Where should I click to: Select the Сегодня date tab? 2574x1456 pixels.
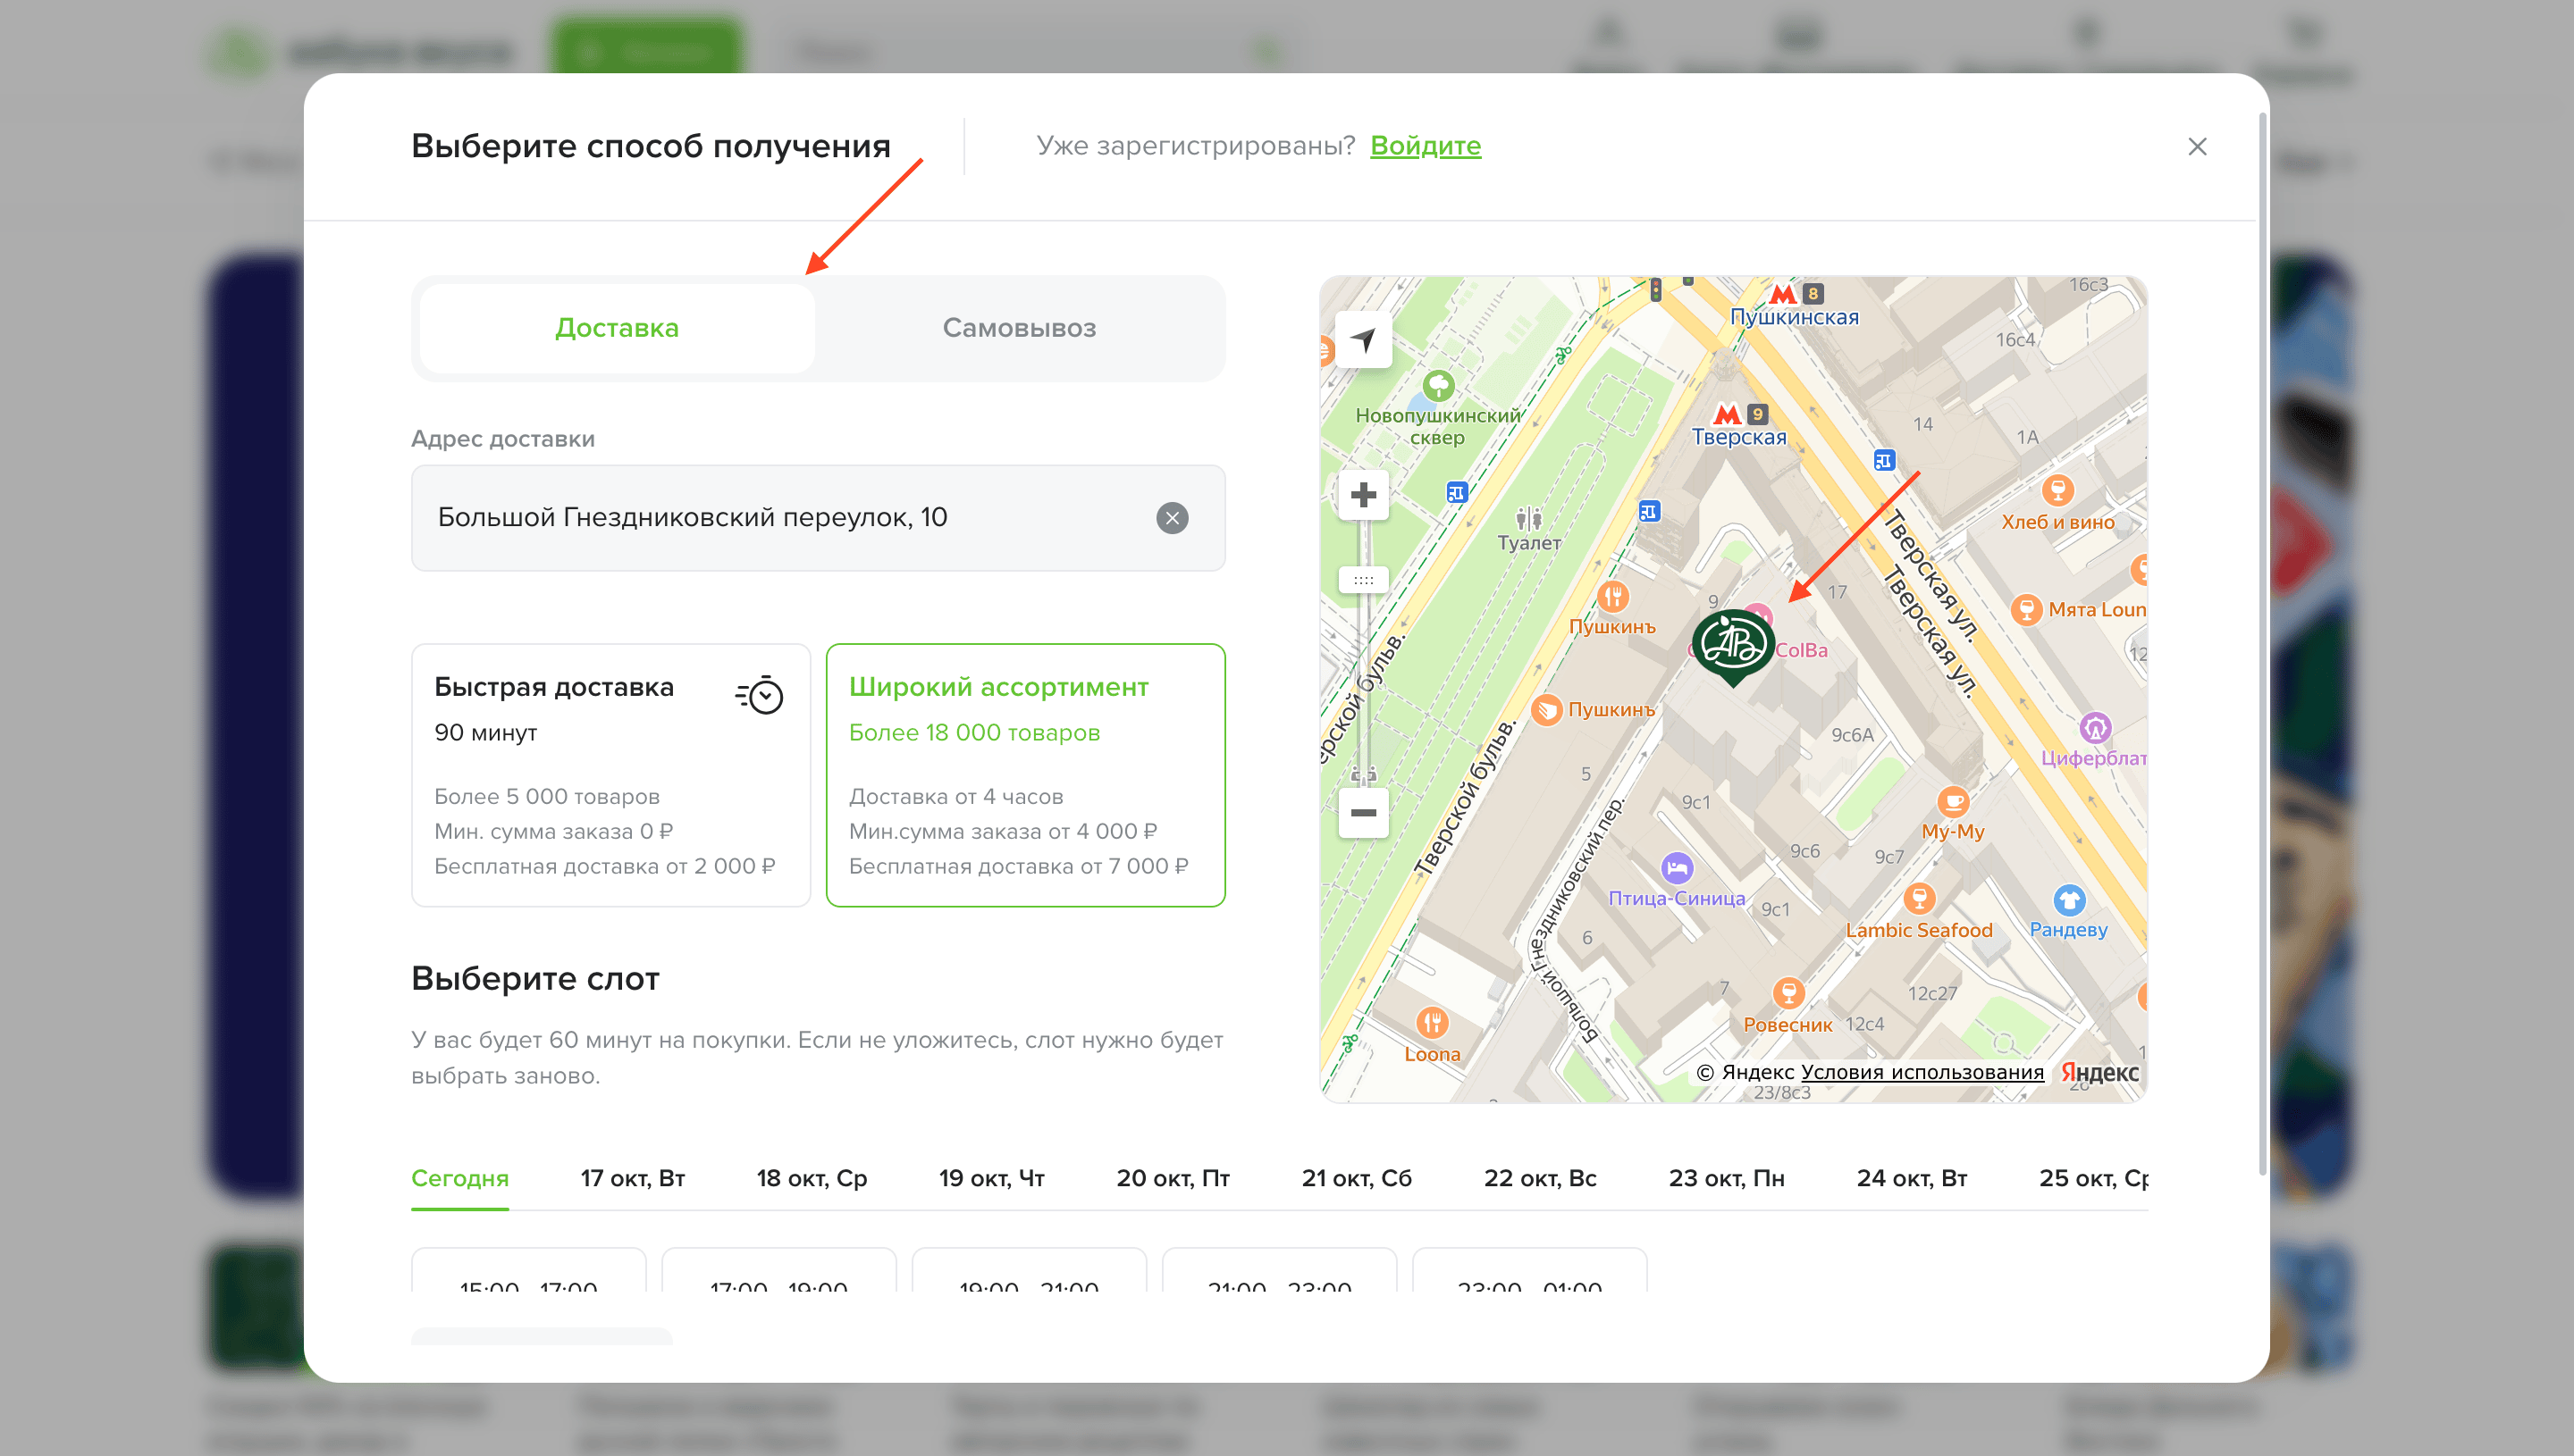[x=459, y=1178]
